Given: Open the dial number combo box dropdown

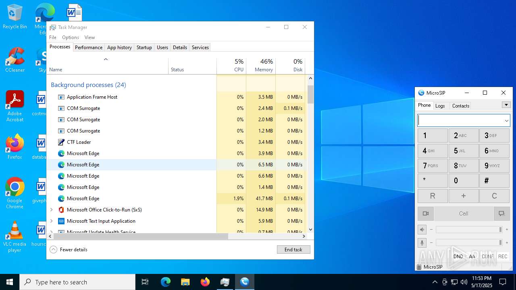Looking at the screenshot, I should point(506,120).
